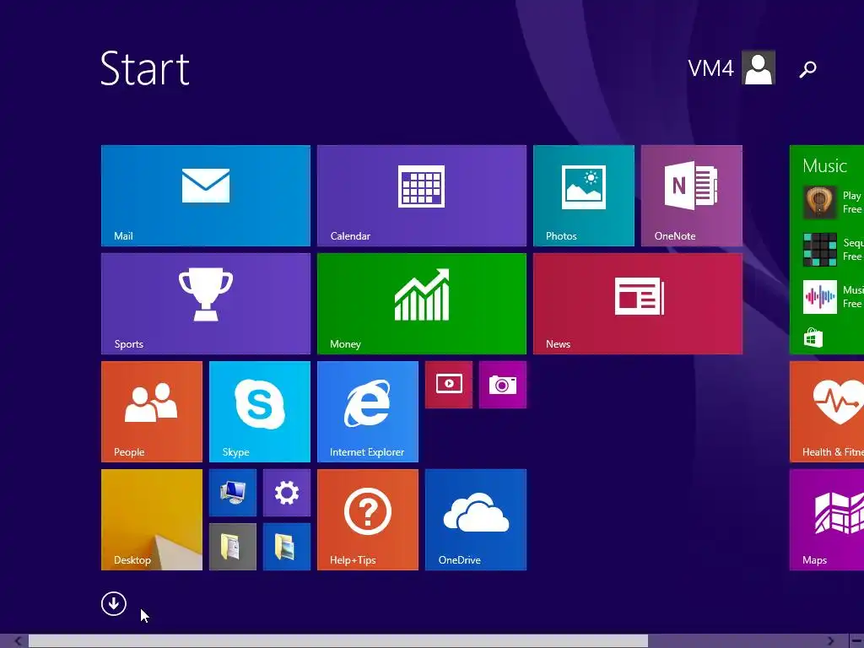Open the People tile
This screenshot has height=648, width=864.
pyautogui.click(x=152, y=412)
